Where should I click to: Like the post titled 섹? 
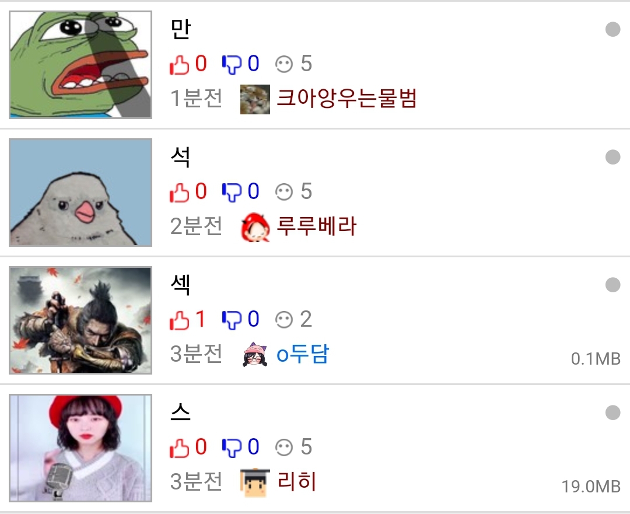[179, 320]
